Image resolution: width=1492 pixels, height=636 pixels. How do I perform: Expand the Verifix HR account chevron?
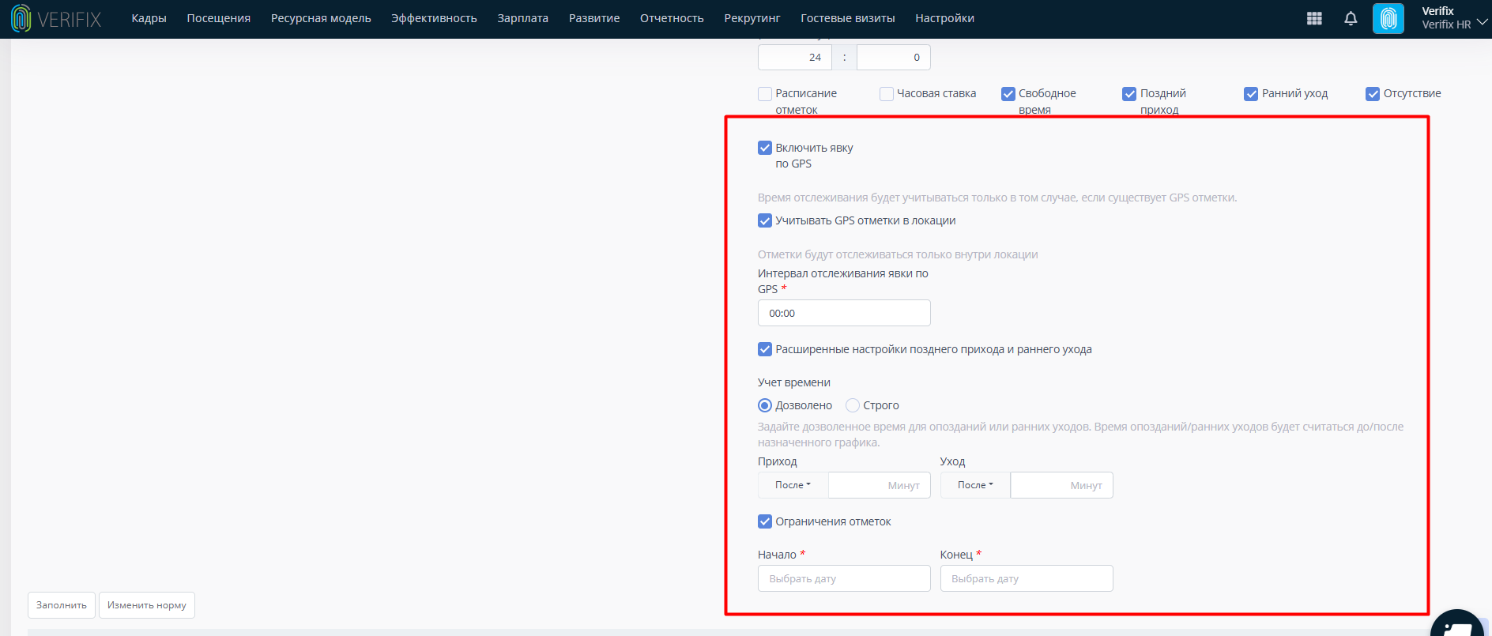point(1482,22)
